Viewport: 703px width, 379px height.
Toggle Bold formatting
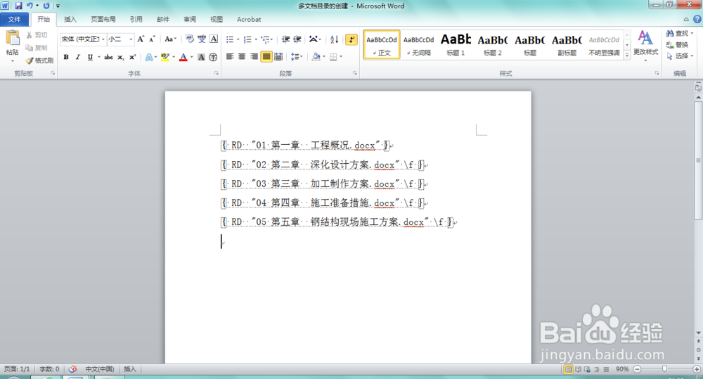point(66,58)
